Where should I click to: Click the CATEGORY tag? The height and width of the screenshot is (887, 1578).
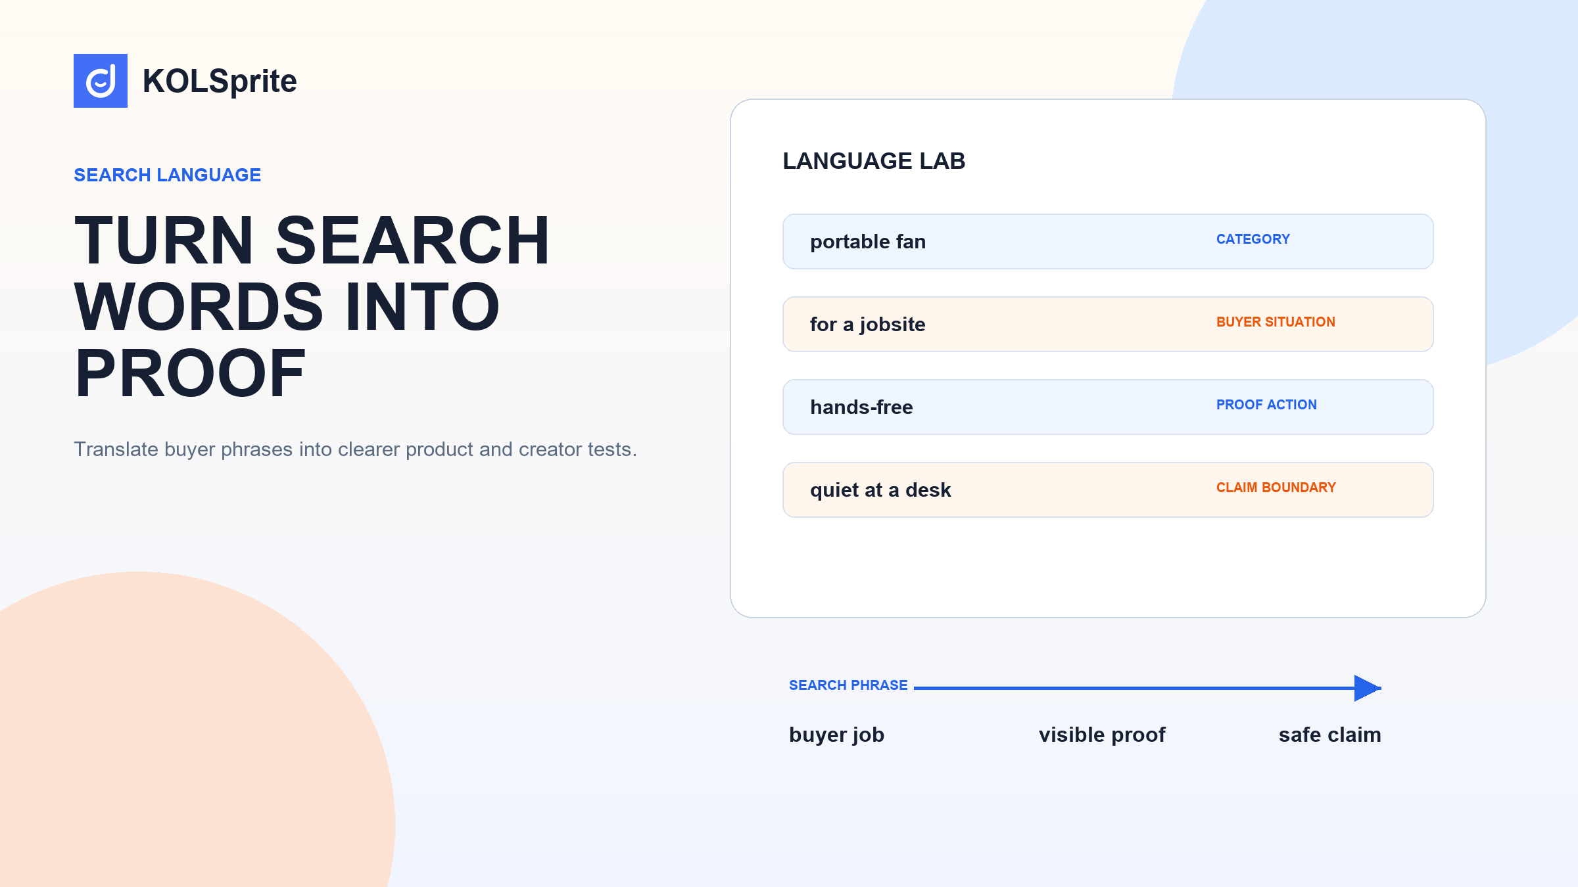pyautogui.click(x=1253, y=239)
